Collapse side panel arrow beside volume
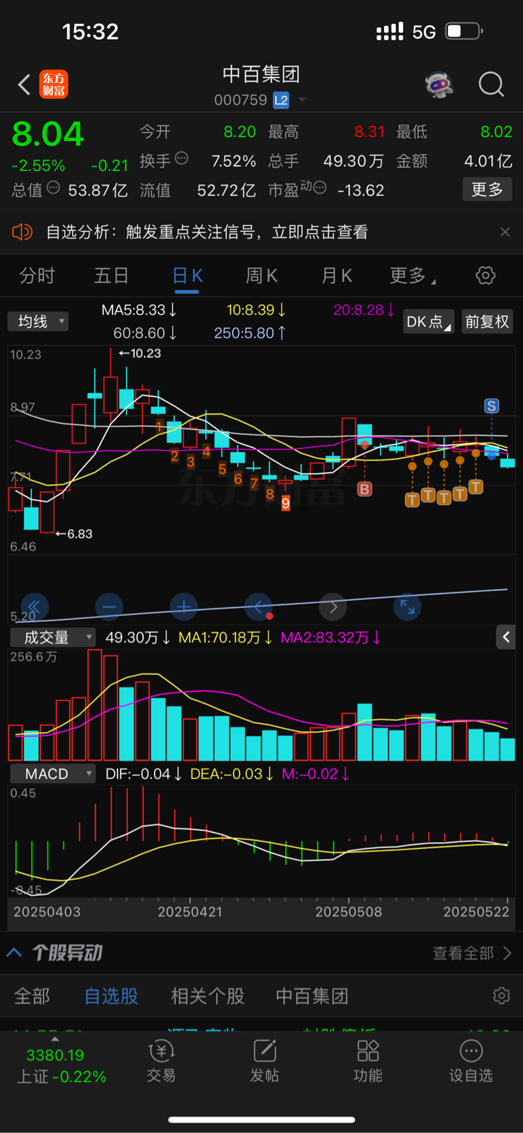Image resolution: width=523 pixels, height=1133 pixels. pyautogui.click(x=505, y=637)
